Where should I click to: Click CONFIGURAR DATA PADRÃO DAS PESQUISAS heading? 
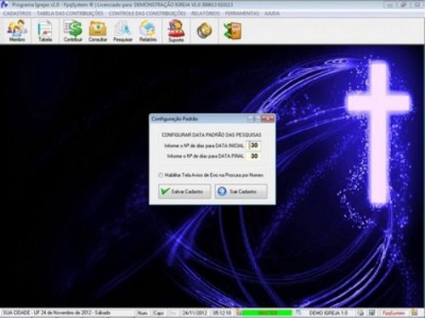[212, 134]
